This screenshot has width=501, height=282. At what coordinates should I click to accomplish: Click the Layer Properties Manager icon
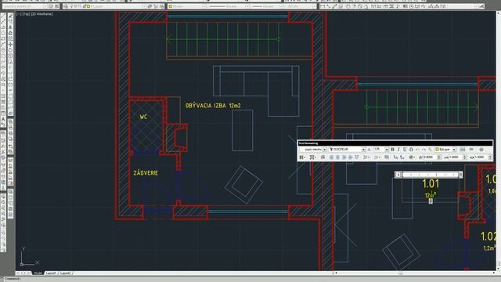(66, 6)
